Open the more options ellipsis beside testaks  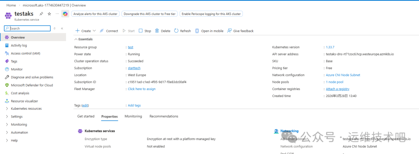[57, 14]
